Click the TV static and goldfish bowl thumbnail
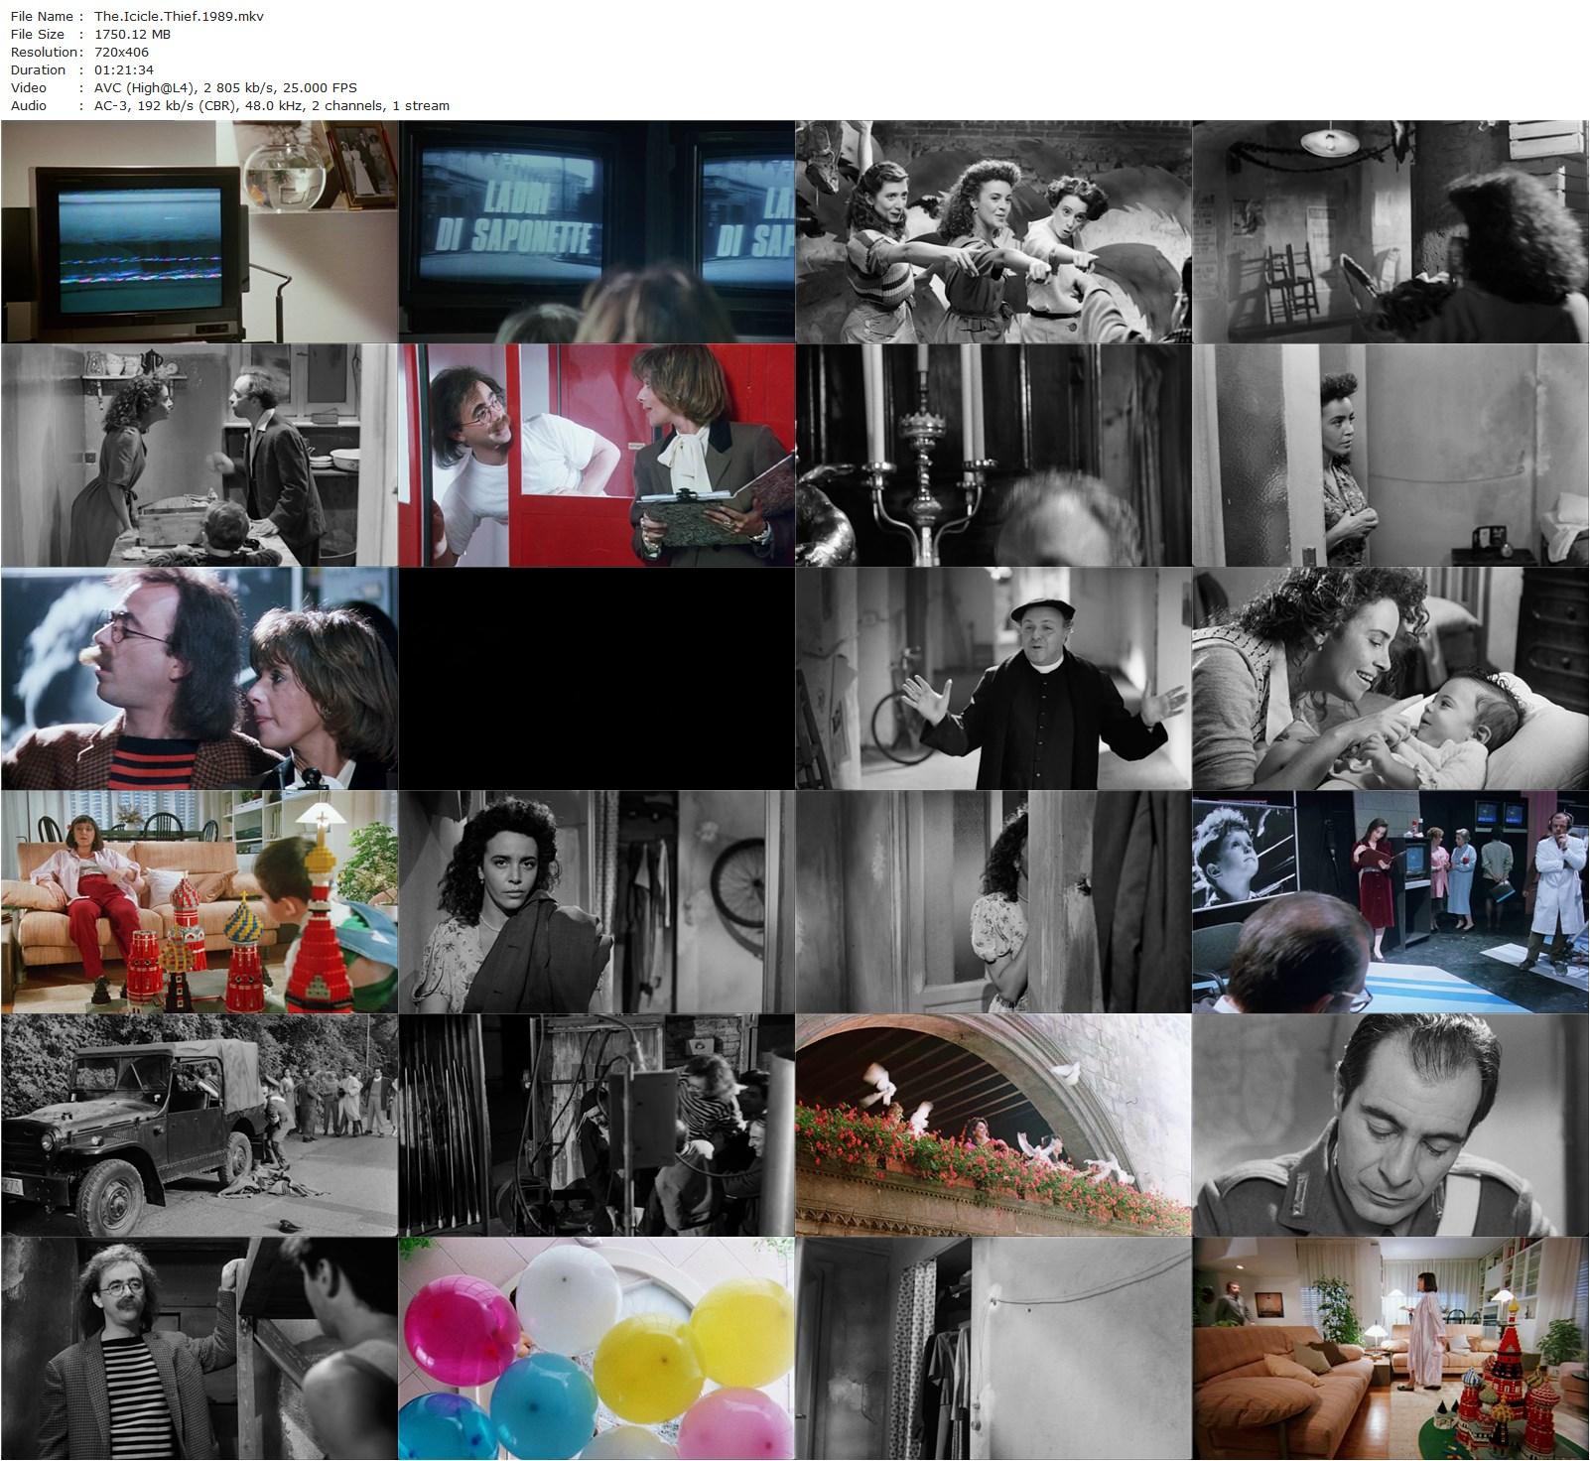The image size is (1590, 1461). [x=199, y=231]
